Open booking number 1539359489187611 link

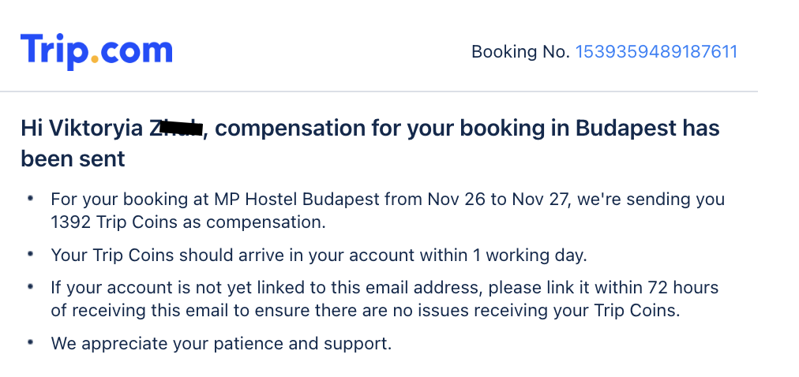coord(656,52)
